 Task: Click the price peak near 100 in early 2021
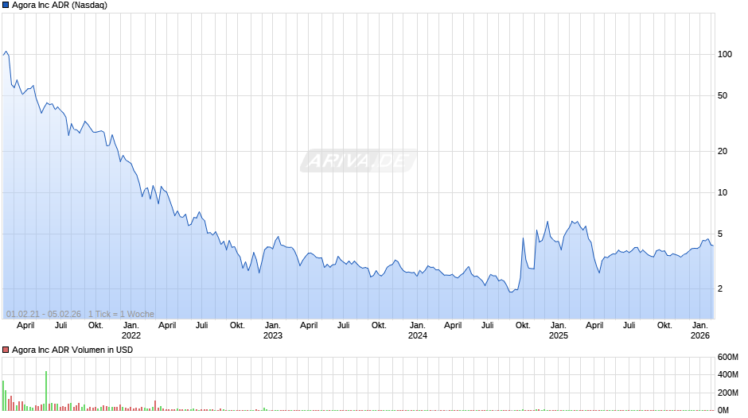pos(6,52)
